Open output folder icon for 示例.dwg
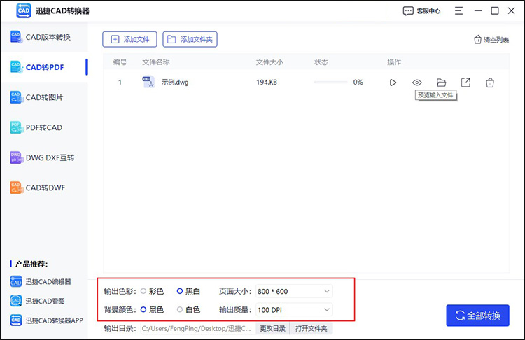Screen dimensions: 525x340 (x=441, y=83)
